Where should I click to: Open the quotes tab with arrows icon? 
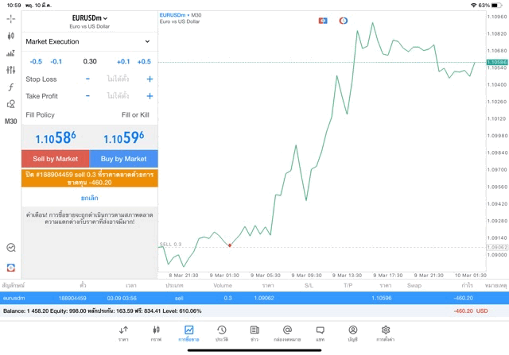pyautogui.click(x=123, y=334)
